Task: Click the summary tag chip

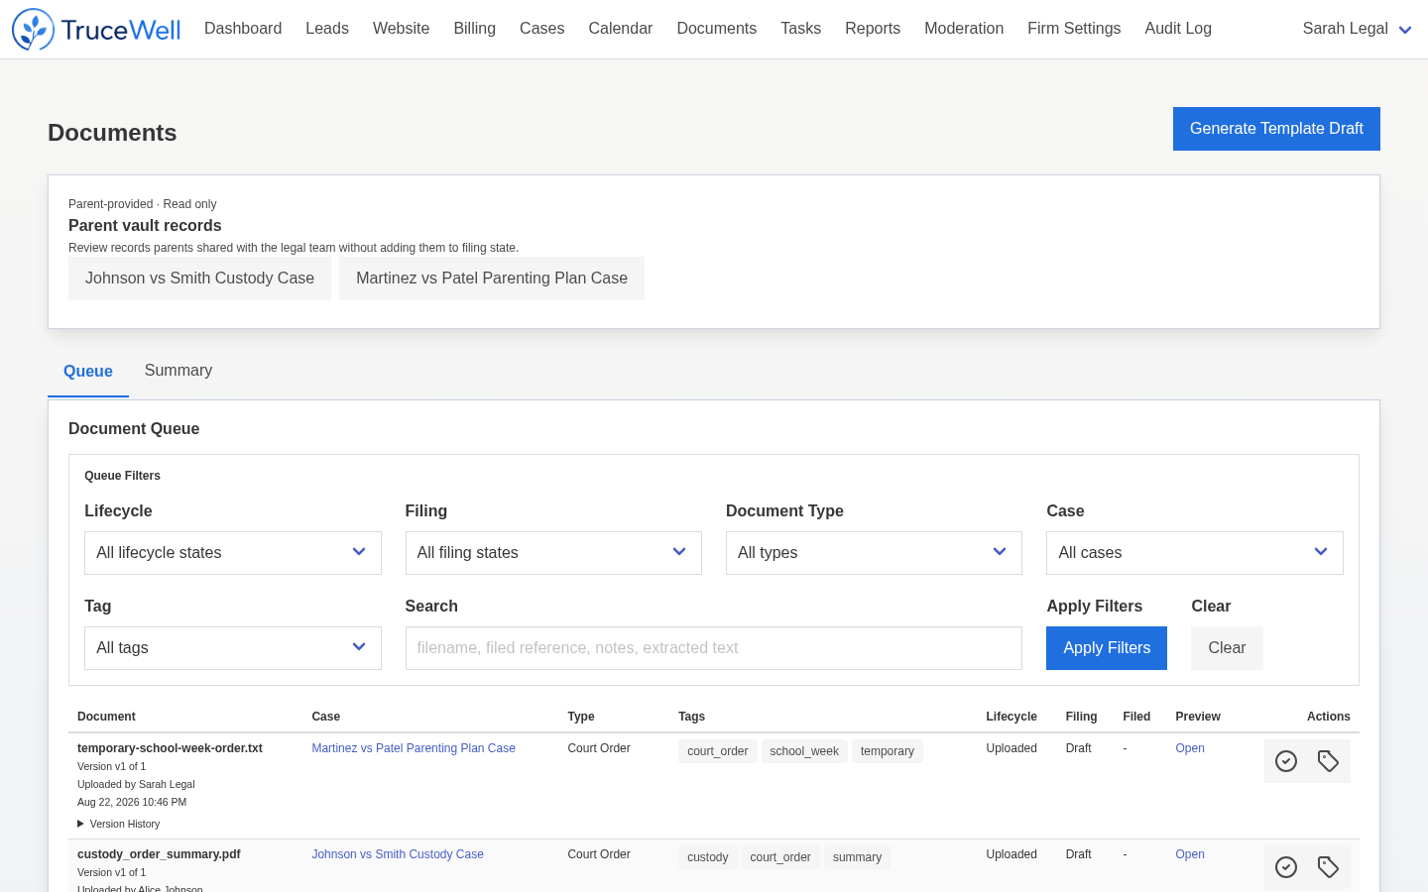Action: (857, 857)
